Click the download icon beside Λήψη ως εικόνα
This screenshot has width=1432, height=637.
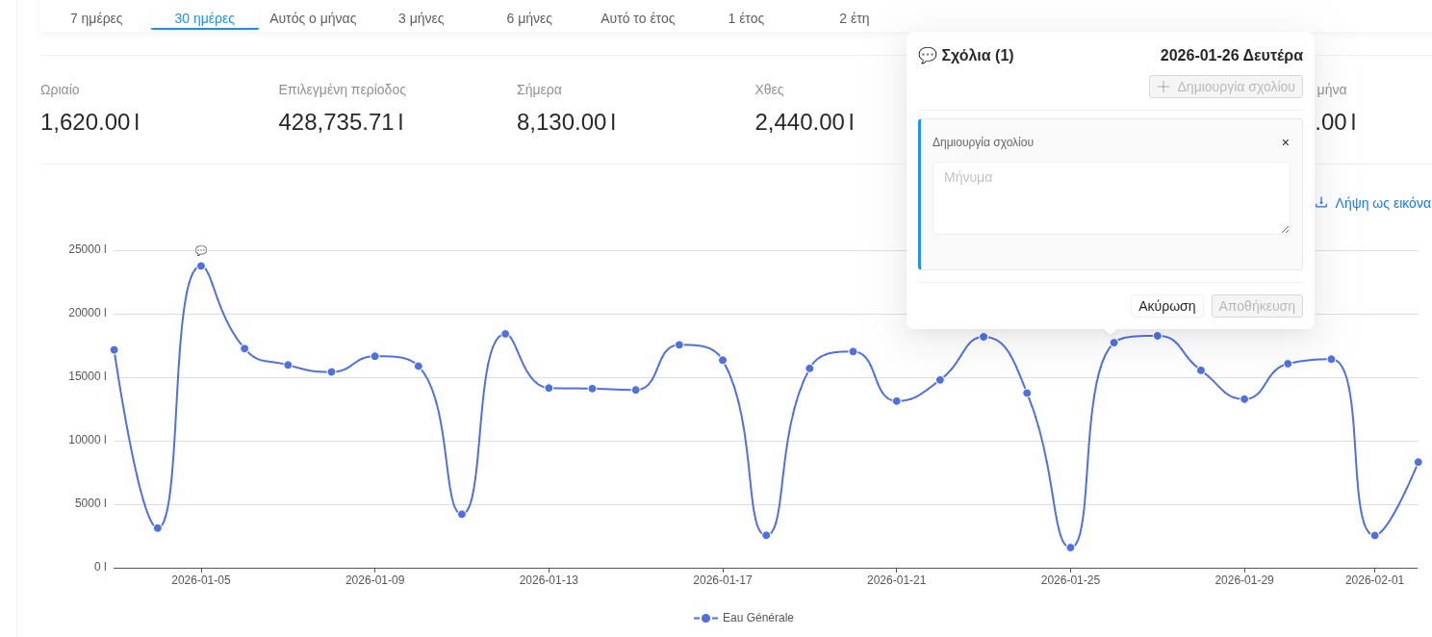(1321, 203)
